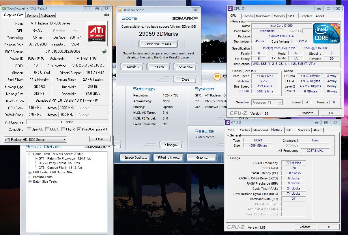The width and height of the screenshot is (348, 235).
Task: Open the Graphs button in 3DMark
Action: [202, 158]
